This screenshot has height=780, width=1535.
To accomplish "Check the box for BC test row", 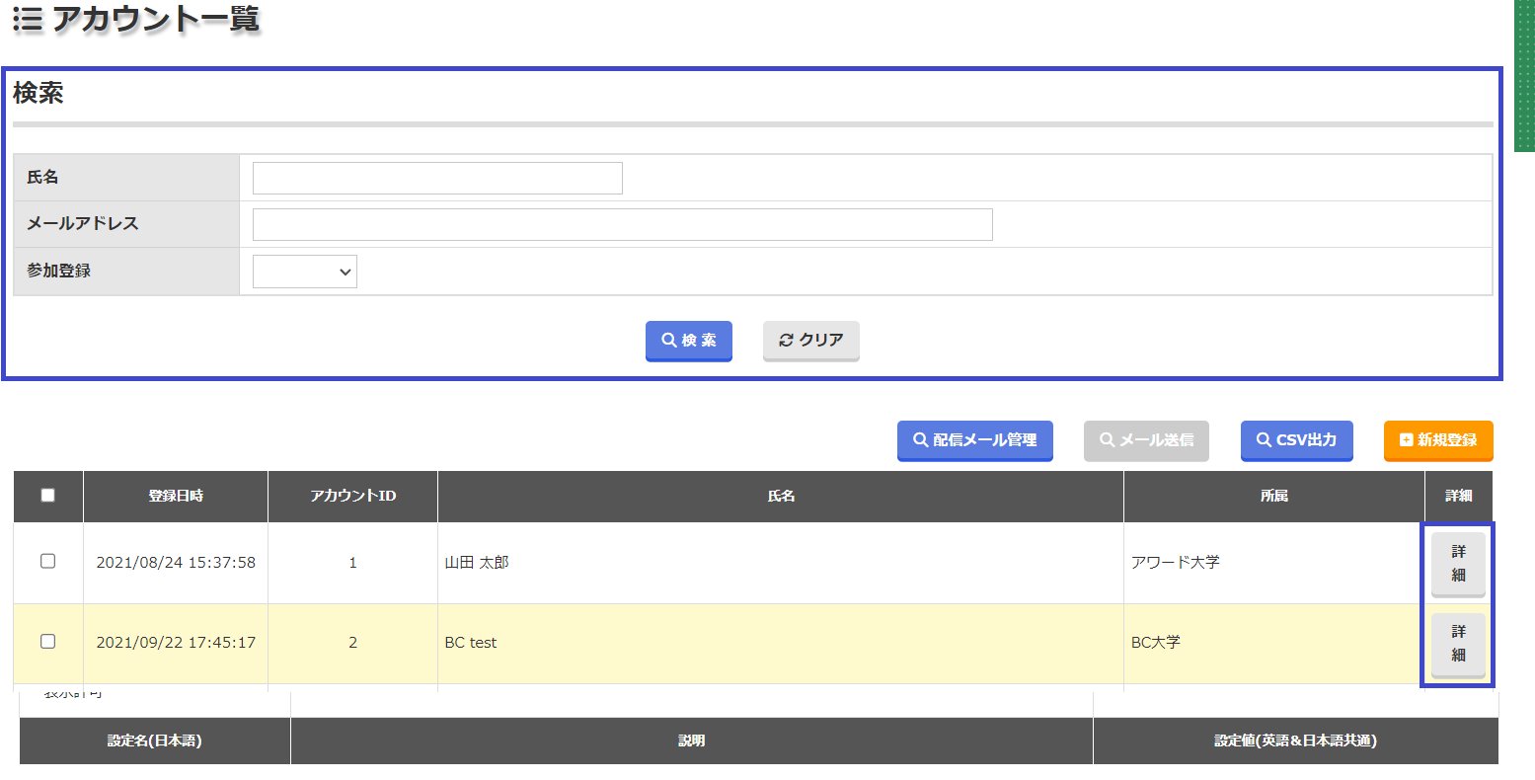I will tap(47, 642).
